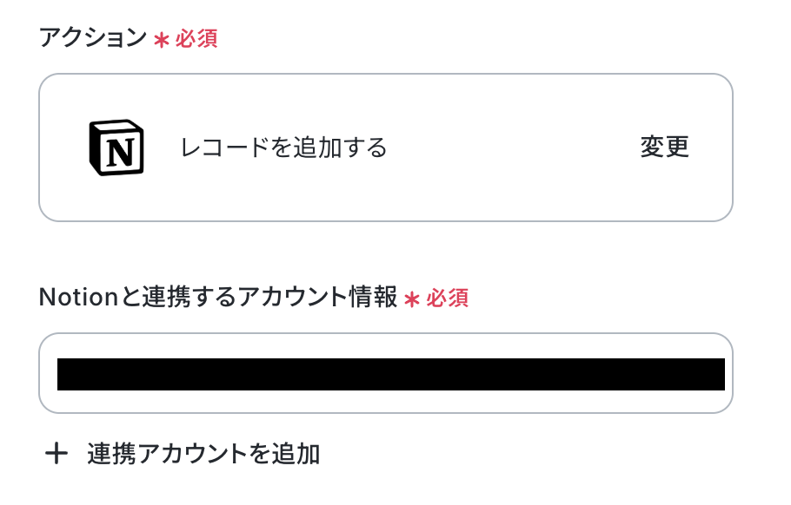Select the 変更 button in the action card

(664, 147)
